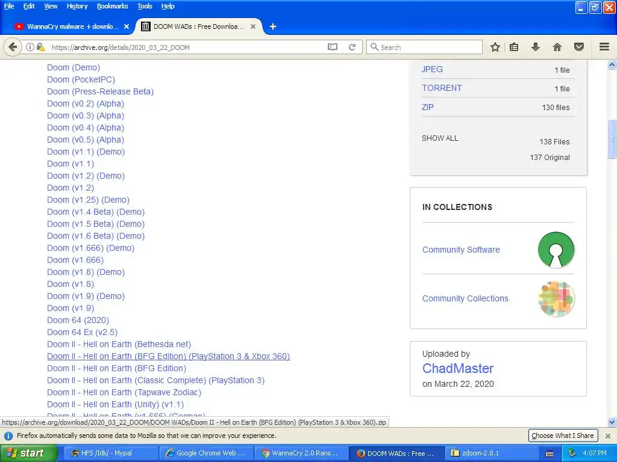
Task: Click the Community Collections thumbnail image
Action: pos(556,298)
